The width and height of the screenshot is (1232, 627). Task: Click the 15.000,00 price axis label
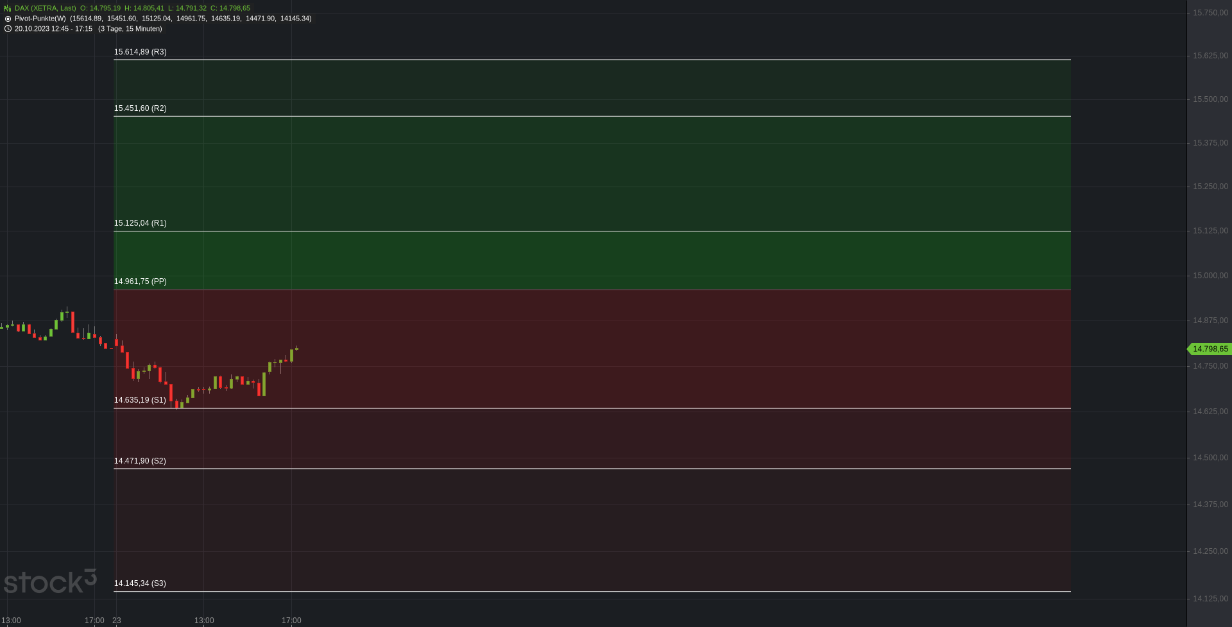click(1210, 276)
